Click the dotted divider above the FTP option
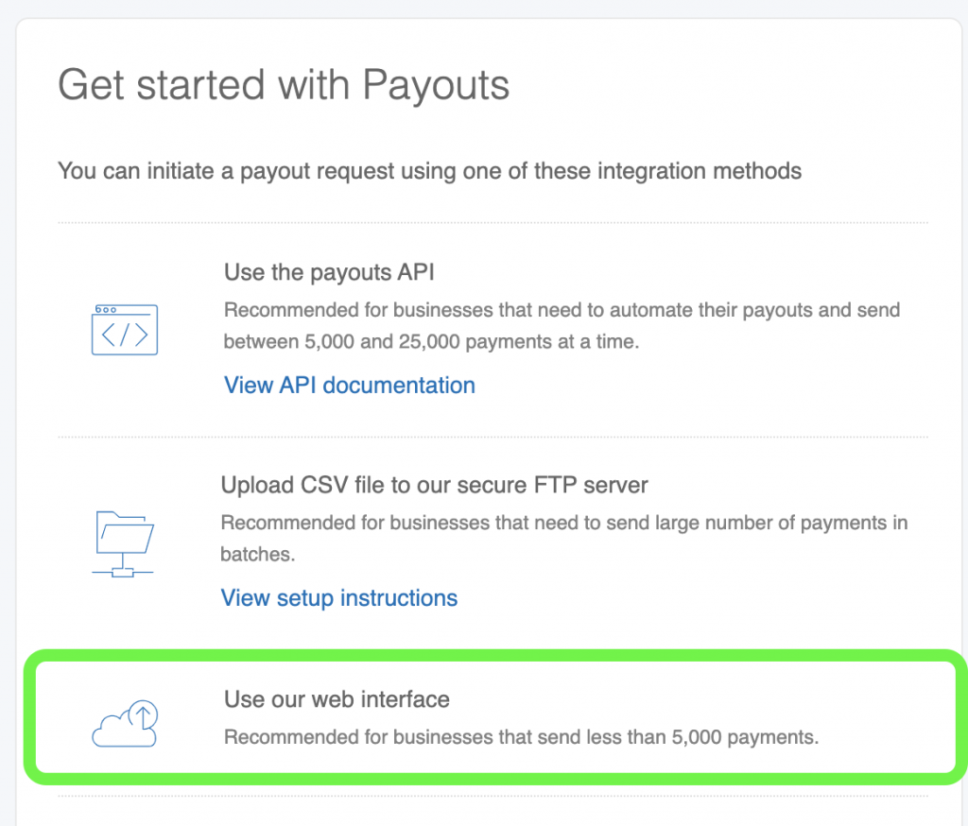 (493, 437)
